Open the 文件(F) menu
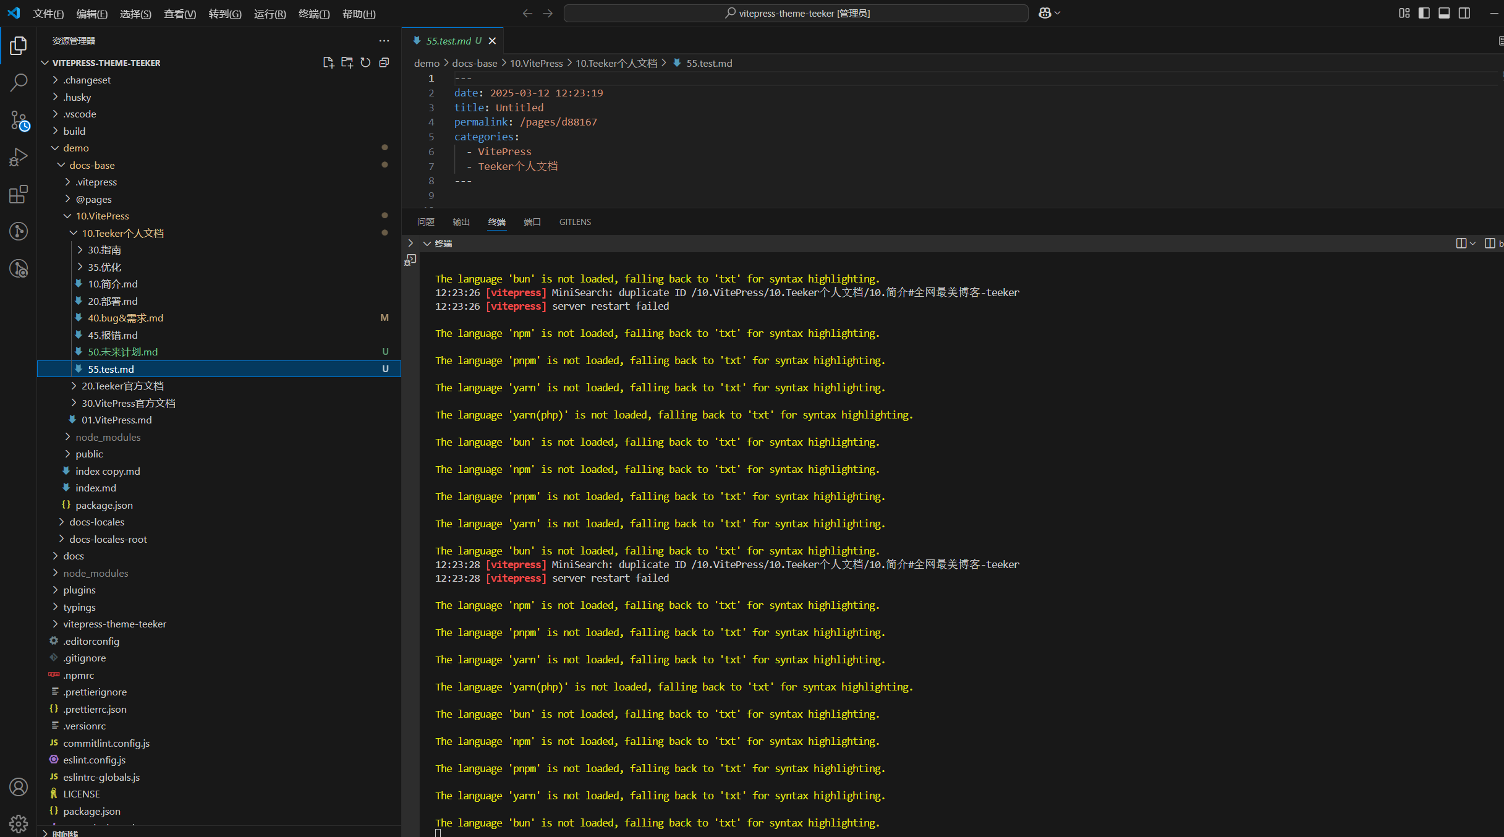This screenshot has height=837, width=1504. pyautogui.click(x=48, y=14)
